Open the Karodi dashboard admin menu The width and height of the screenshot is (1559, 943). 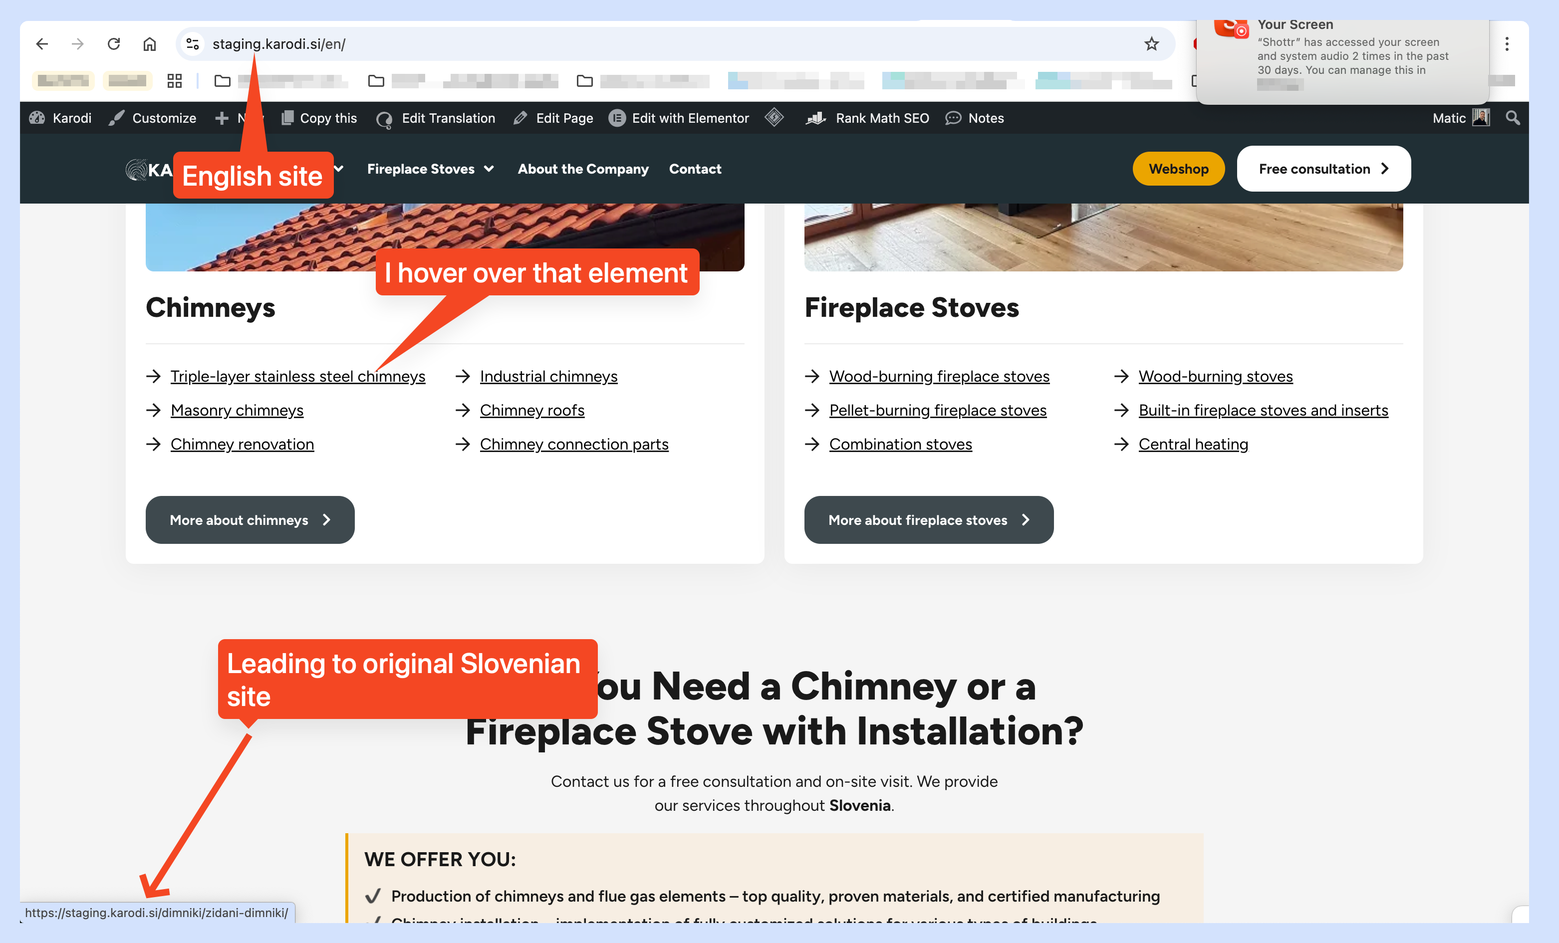(x=61, y=118)
